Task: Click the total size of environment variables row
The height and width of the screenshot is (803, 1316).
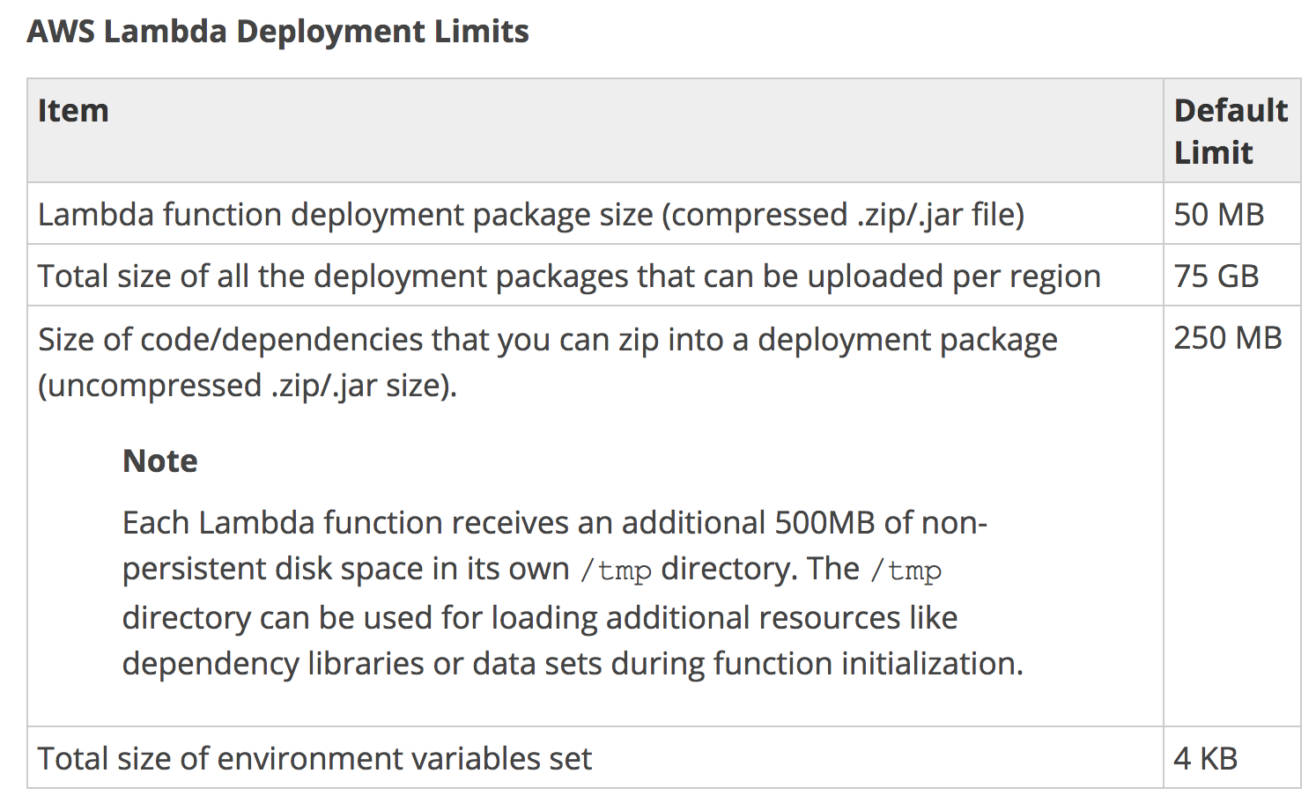Action: (314, 759)
